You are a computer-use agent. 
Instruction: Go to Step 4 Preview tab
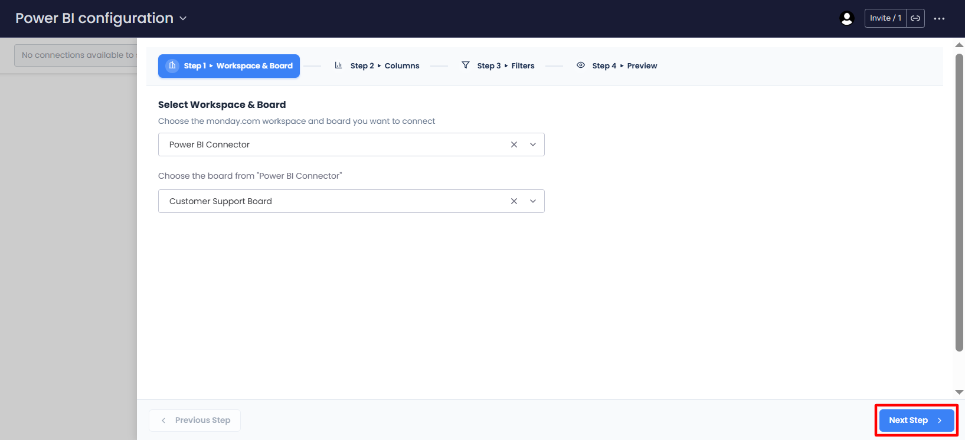616,66
